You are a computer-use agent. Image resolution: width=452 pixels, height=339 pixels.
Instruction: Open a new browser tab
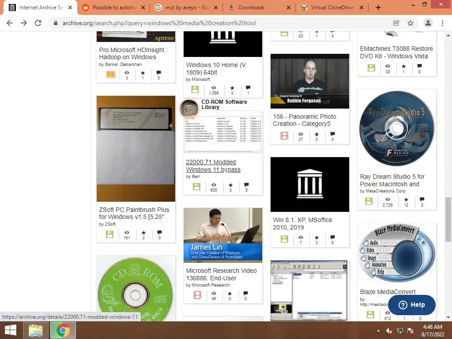click(378, 8)
